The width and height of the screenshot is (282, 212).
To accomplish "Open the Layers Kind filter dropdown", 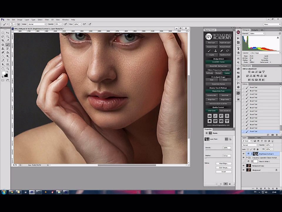I will 247,141.
